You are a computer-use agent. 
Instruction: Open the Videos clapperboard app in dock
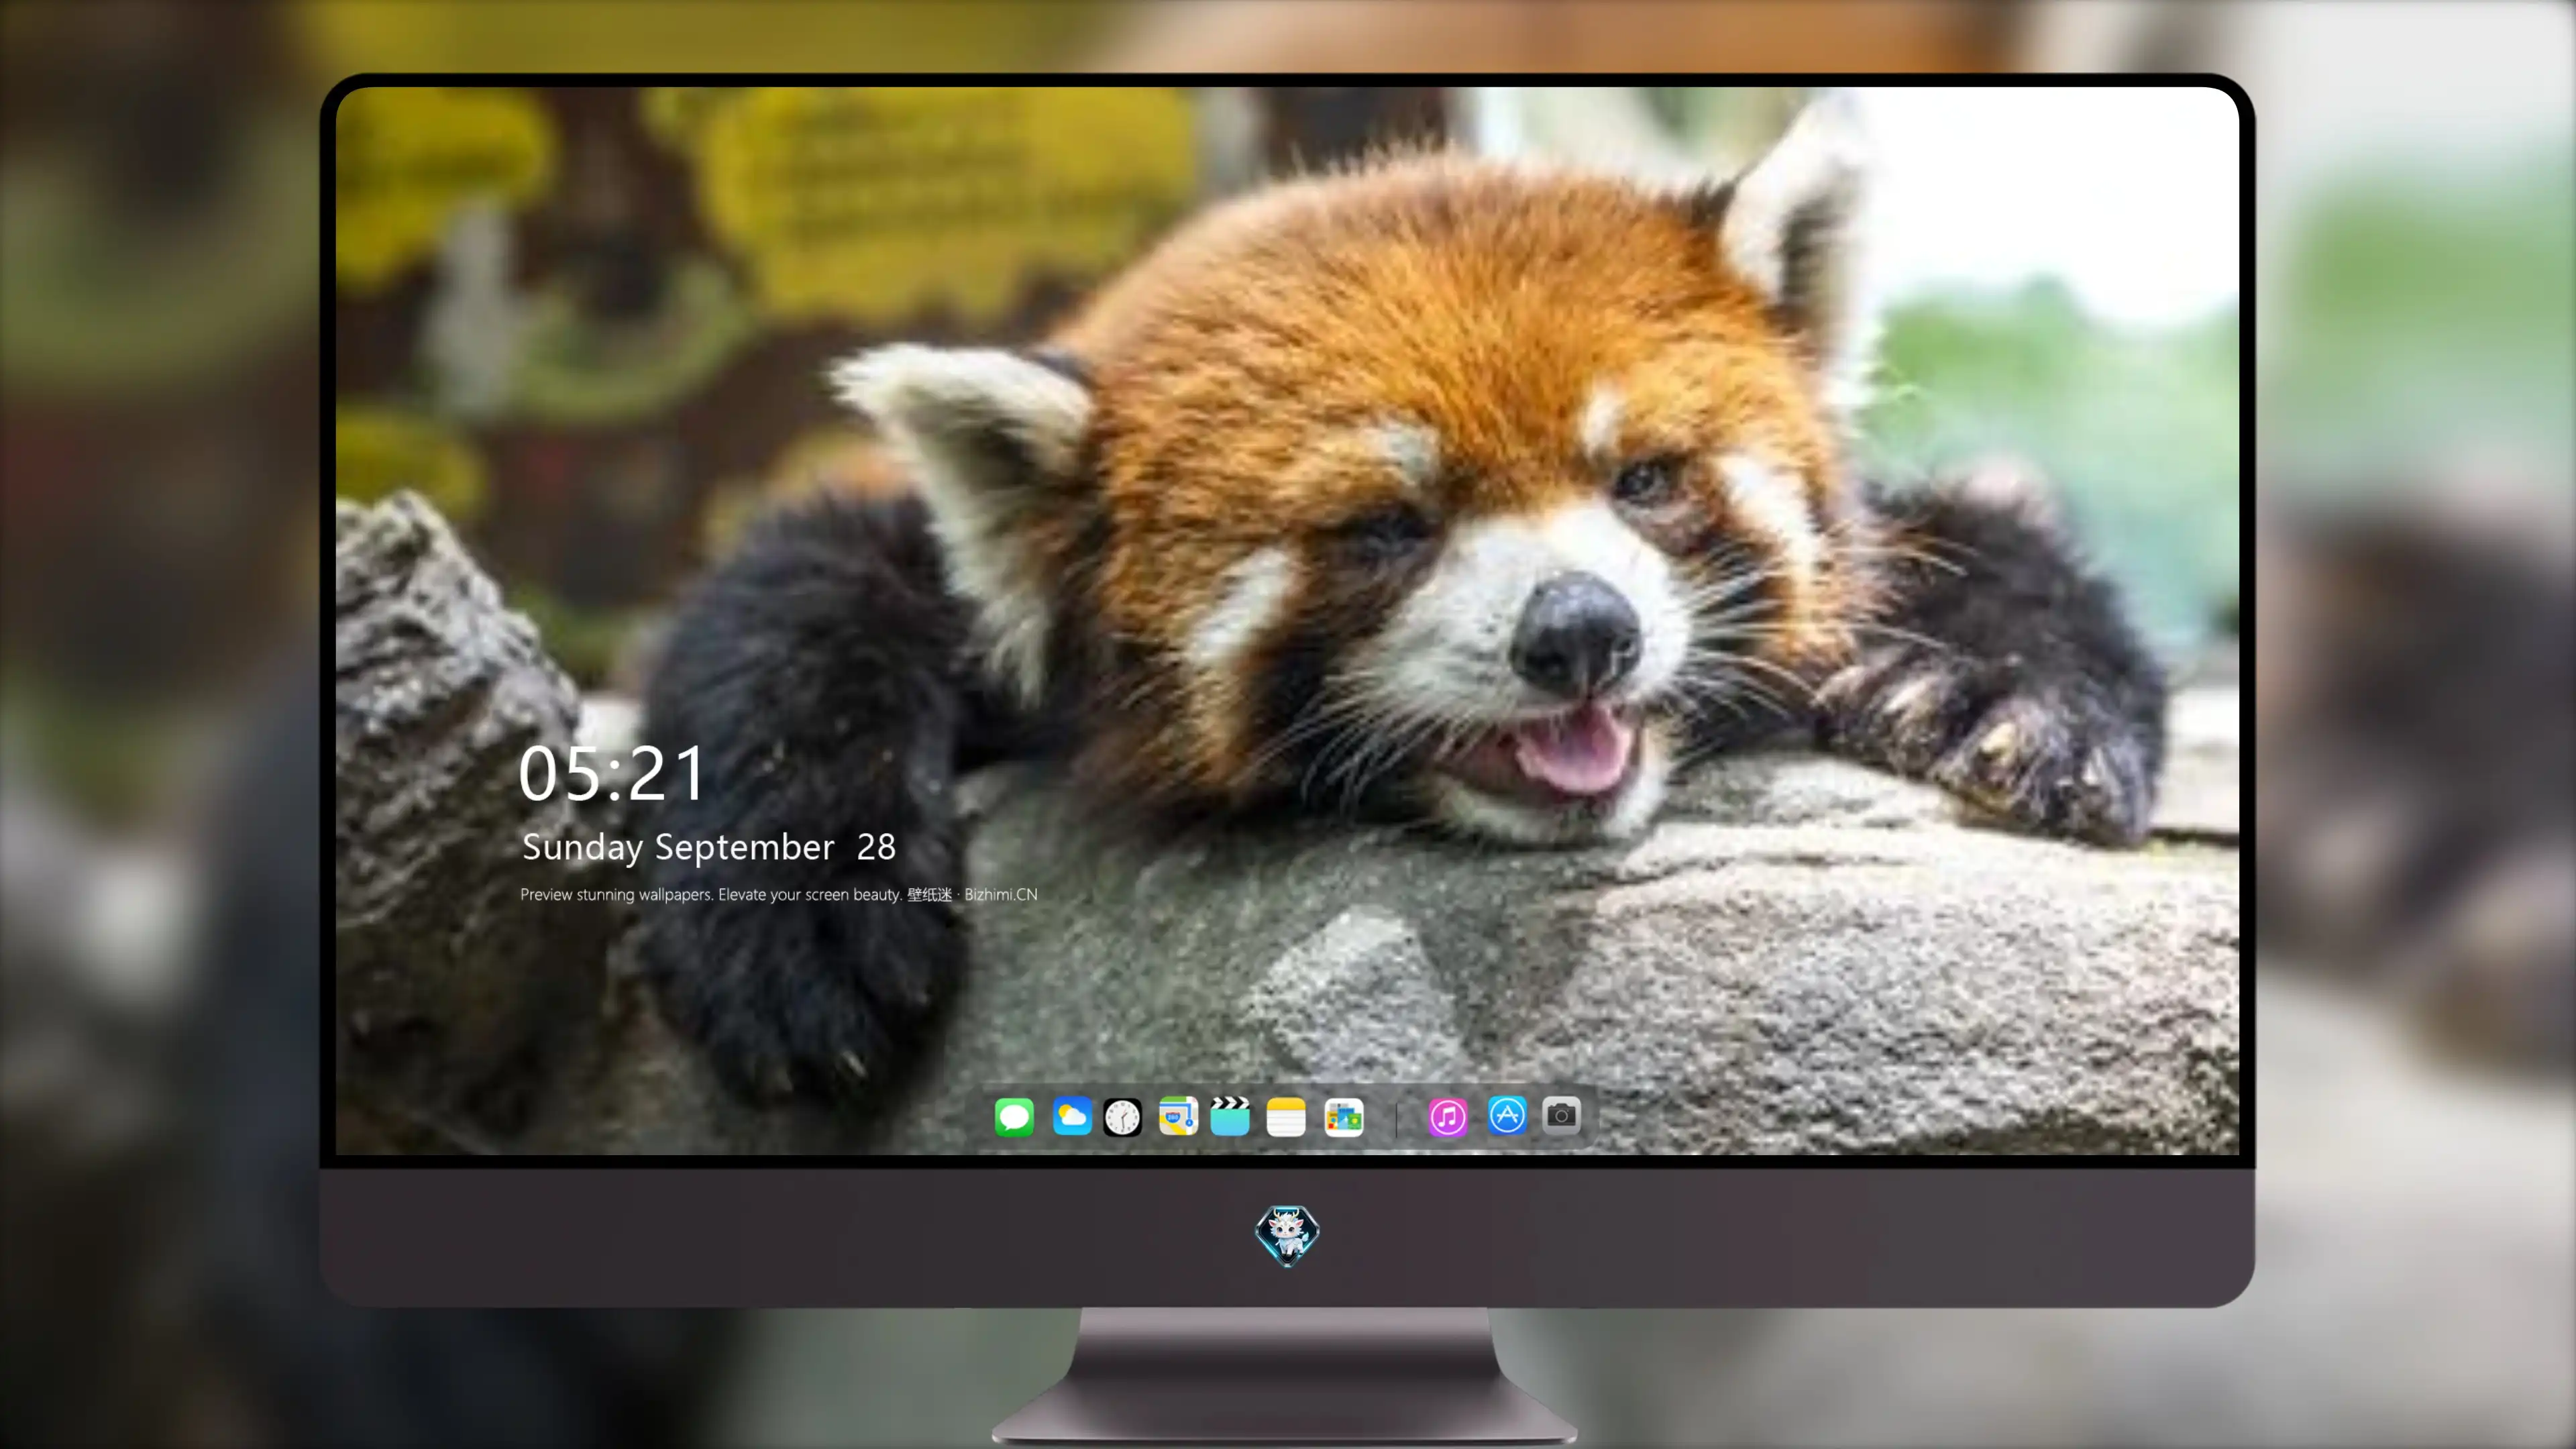(x=1230, y=1116)
